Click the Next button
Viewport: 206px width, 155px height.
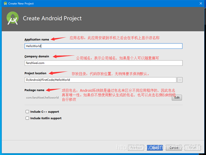[155, 148]
